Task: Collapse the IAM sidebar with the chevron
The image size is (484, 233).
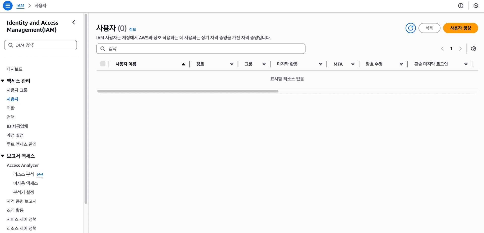Action: 73,22
